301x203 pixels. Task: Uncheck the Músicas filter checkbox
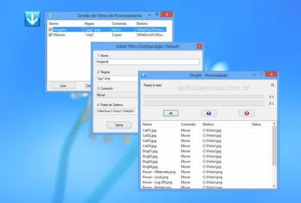[x=51, y=35]
